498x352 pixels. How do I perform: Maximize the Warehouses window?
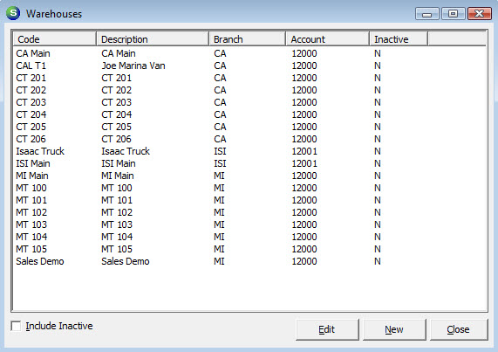pos(453,14)
